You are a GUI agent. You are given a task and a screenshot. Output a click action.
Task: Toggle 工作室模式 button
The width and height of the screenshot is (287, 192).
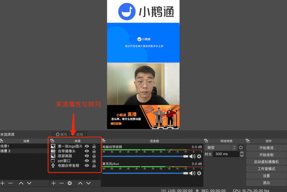266,169
